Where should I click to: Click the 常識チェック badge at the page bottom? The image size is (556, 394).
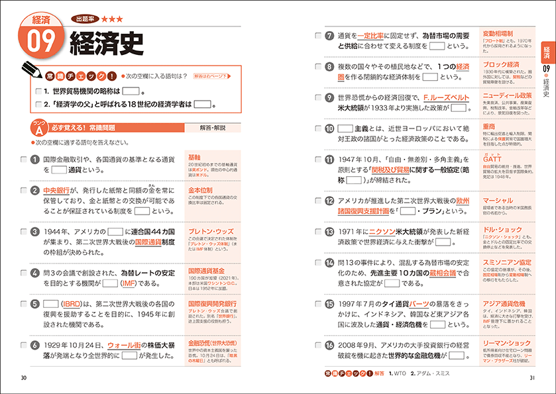tap(348, 373)
